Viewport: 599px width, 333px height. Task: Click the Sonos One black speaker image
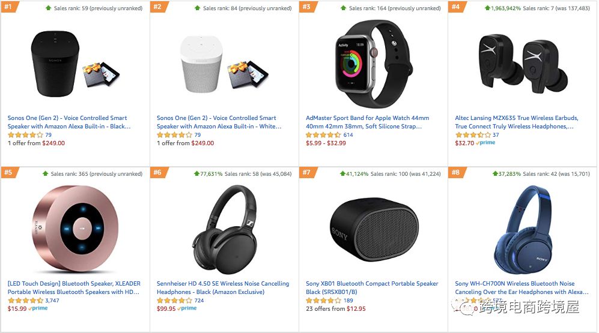[x=55, y=61]
